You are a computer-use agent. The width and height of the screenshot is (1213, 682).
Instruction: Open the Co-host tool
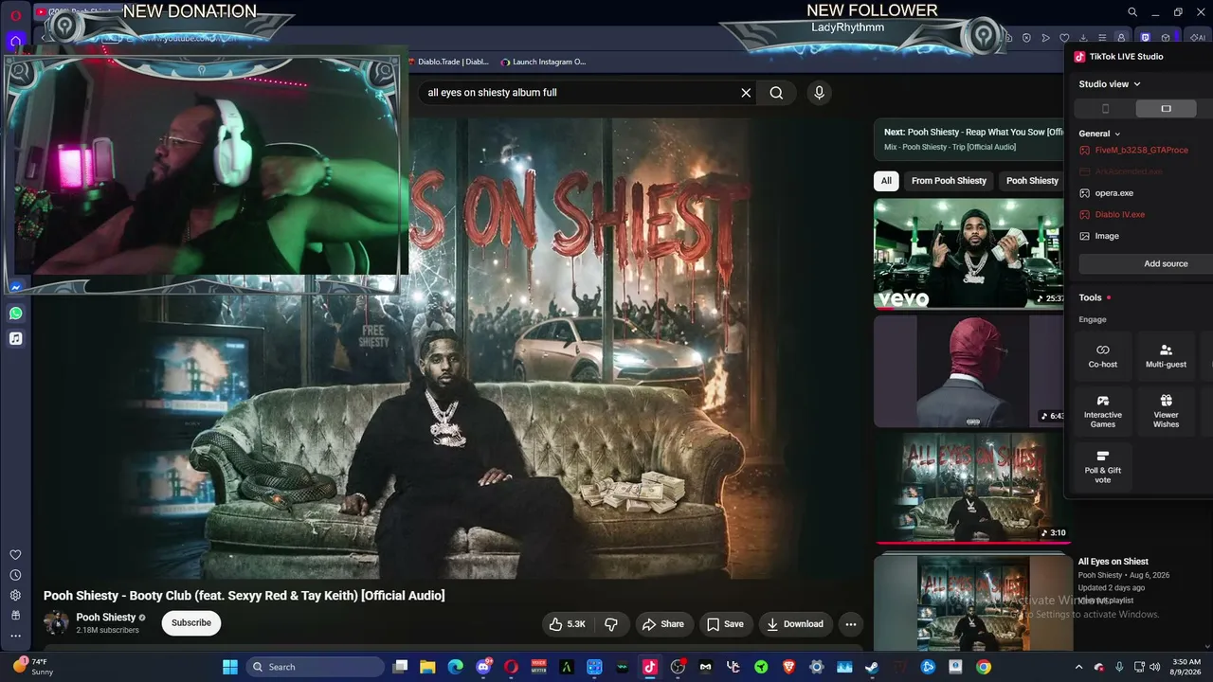[x=1103, y=356]
